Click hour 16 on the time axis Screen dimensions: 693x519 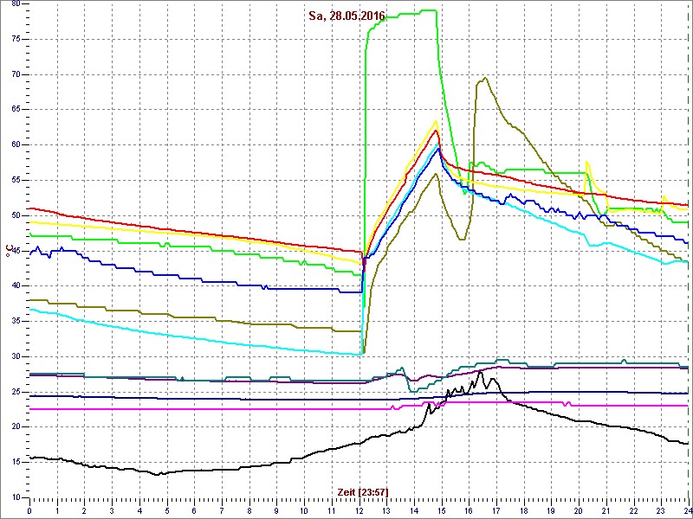(469, 509)
